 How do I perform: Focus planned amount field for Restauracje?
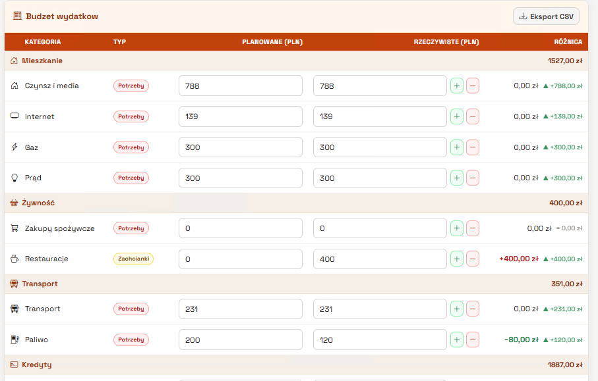tap(241, 259)
